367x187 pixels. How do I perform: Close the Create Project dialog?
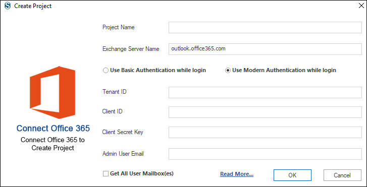coord(361,6)
